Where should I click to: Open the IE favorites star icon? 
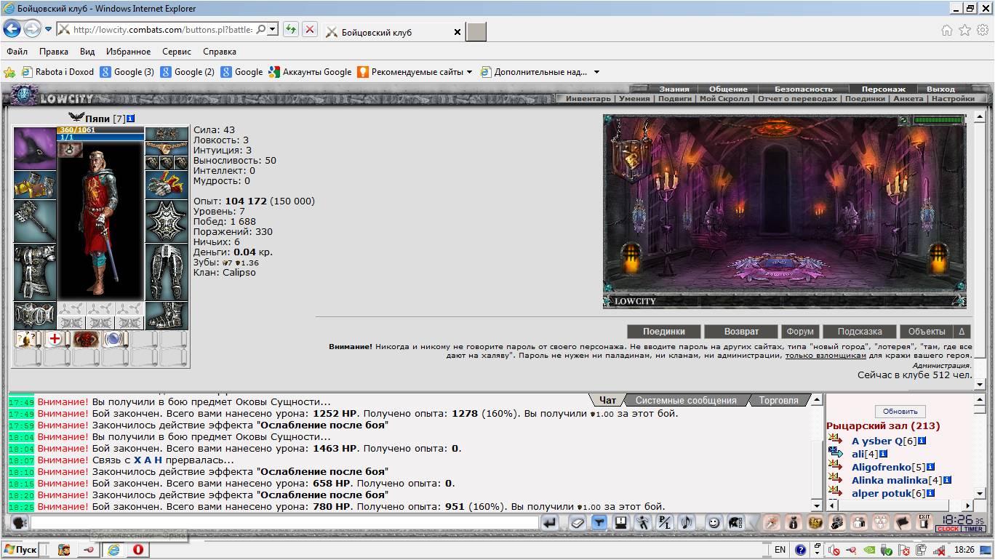[x=965, y=30]
